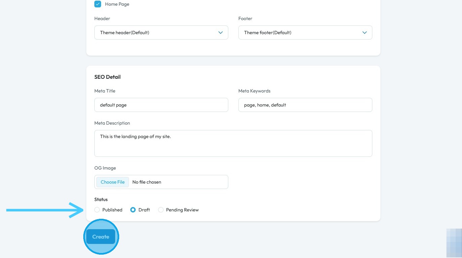
Task: Click the "Meta Description" field label
Action: [112, 123]
